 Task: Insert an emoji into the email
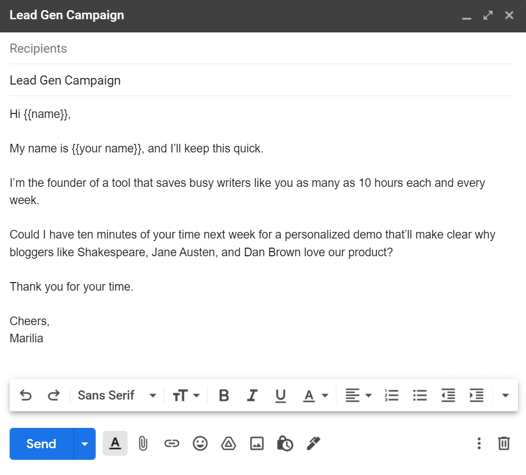click(x=200, y=444)
